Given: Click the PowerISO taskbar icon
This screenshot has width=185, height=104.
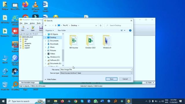Looking at the screenshot, I should pyautogui.click(x=129, y=101).
